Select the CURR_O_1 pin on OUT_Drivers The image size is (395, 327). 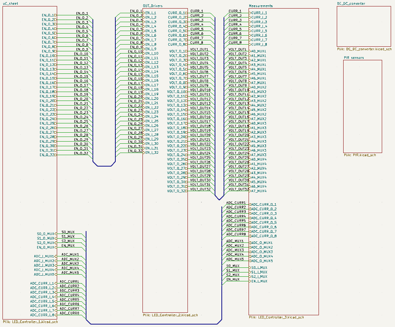177,13
